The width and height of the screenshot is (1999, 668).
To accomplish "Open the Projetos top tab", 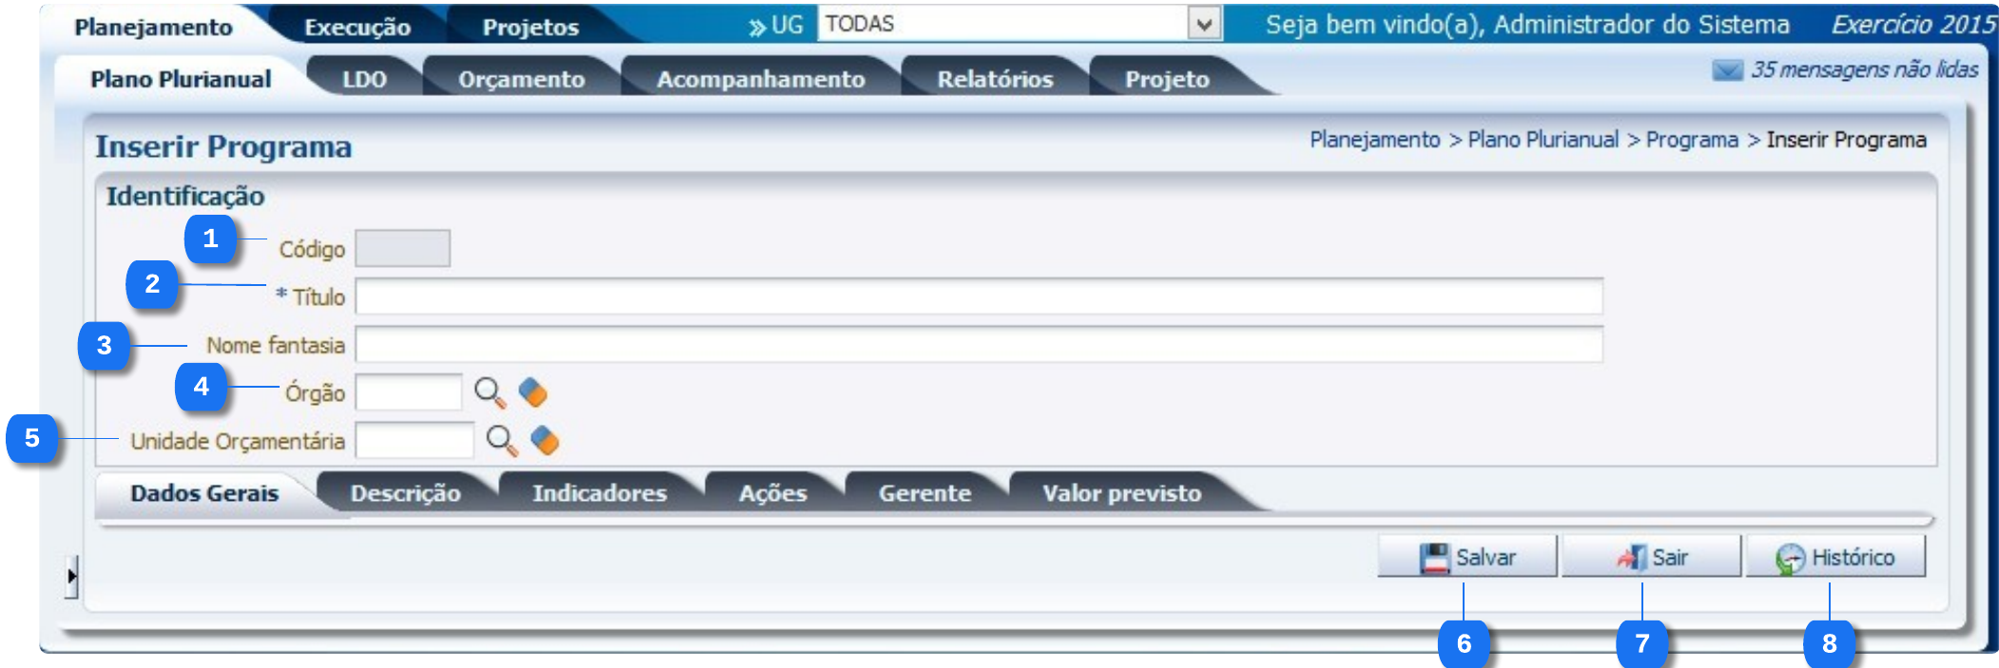I will 530,28.
